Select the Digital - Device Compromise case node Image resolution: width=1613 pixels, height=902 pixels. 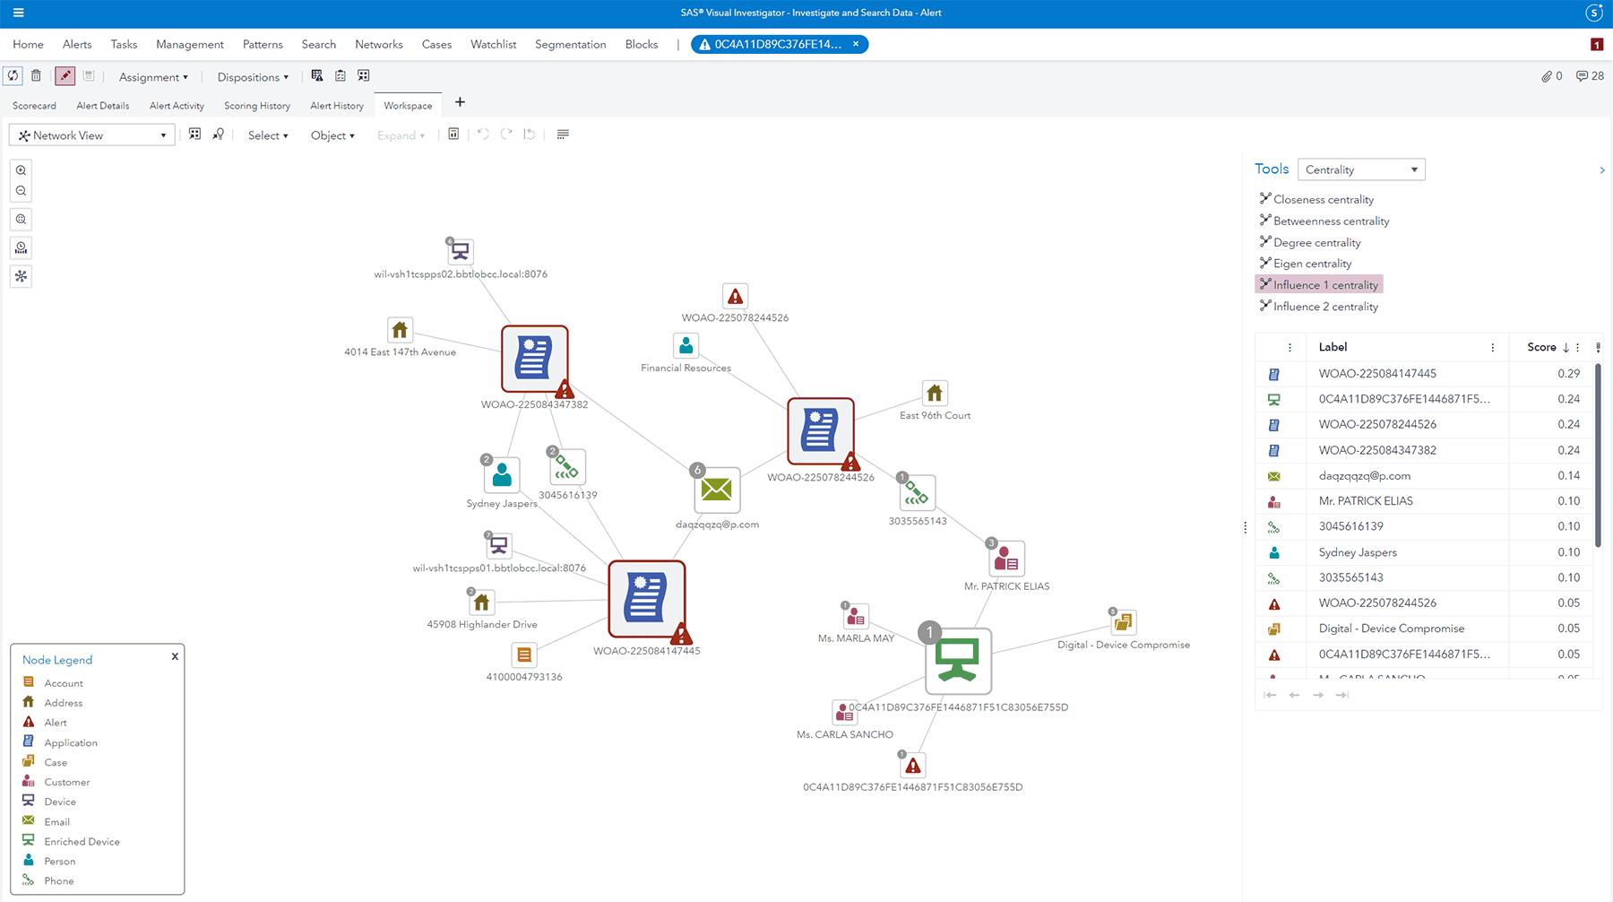pyautogui.click(x=1123, y=622)
